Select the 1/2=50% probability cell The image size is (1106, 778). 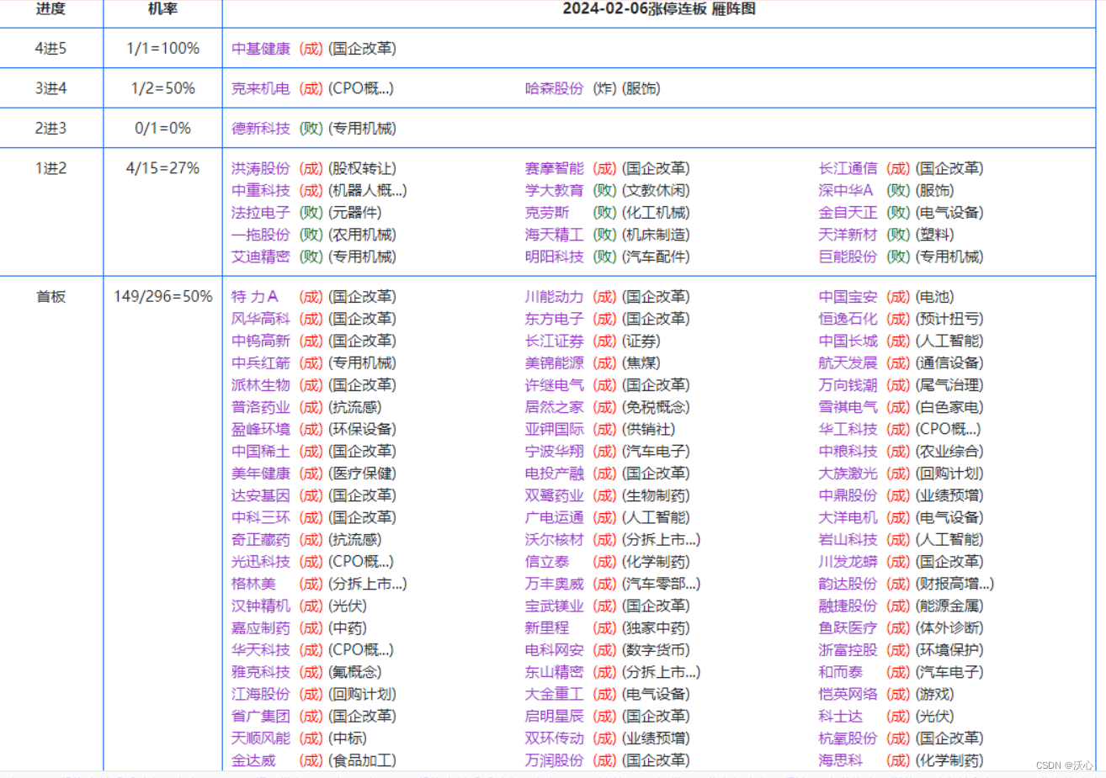tap(163, 88)
